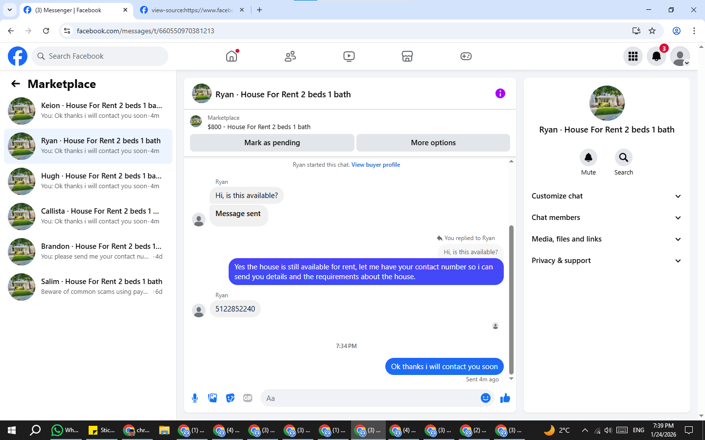Image resolution: width=705 pixels, height=440 pixels.
Task: Click the chat message scrollbar
Action: pos(512,299)
